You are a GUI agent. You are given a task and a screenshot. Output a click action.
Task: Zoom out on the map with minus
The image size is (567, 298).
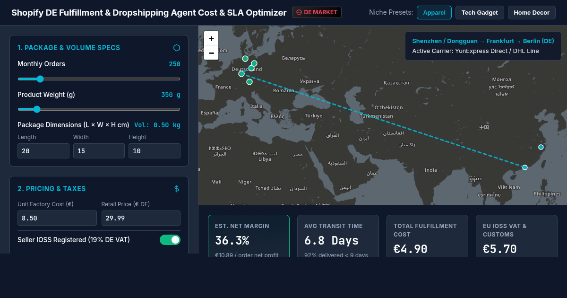pos(211,53)
